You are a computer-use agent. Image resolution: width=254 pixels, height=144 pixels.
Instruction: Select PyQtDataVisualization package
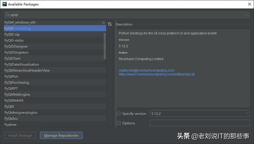point(55,64)
